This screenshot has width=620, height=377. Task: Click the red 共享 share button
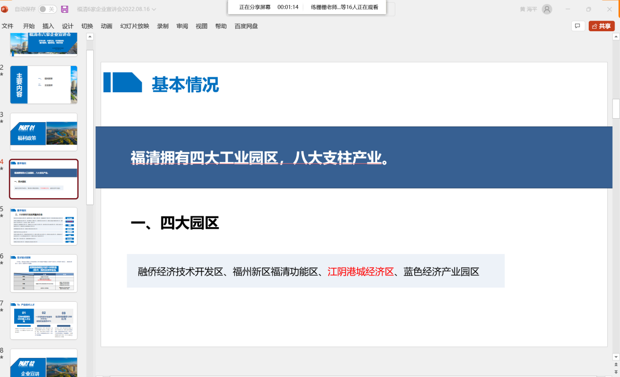pos(601,26)
